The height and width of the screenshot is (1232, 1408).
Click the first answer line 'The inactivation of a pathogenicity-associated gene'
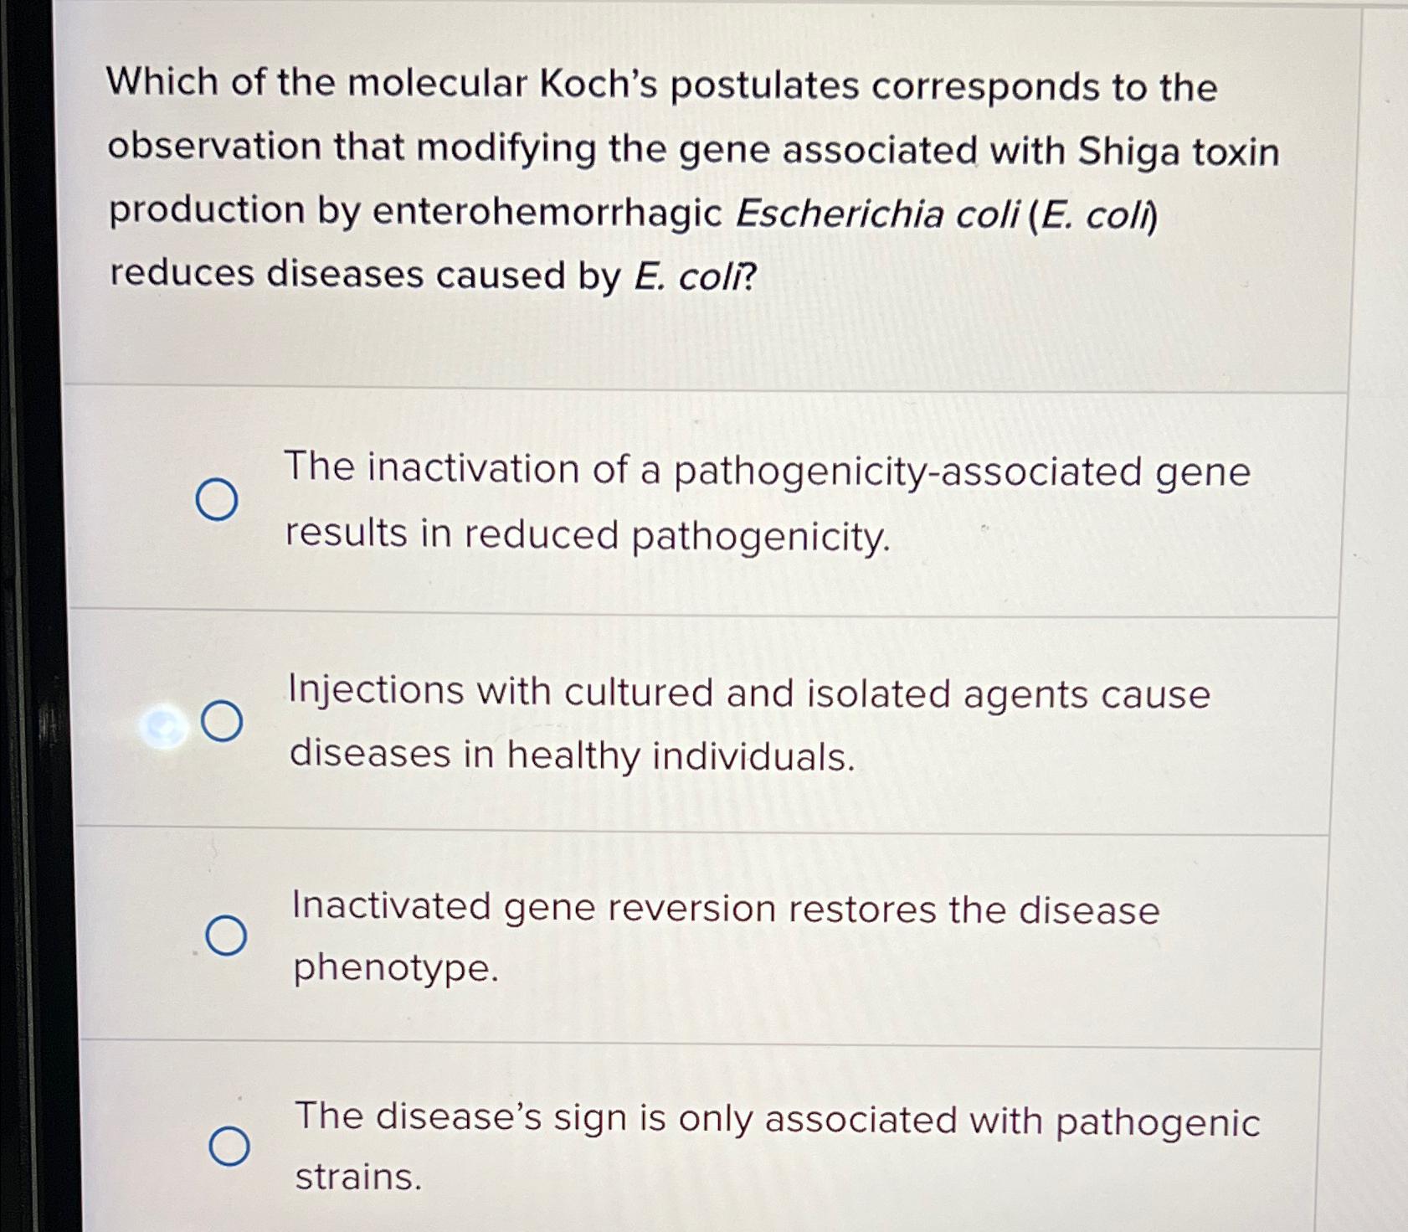pos(767,470)
